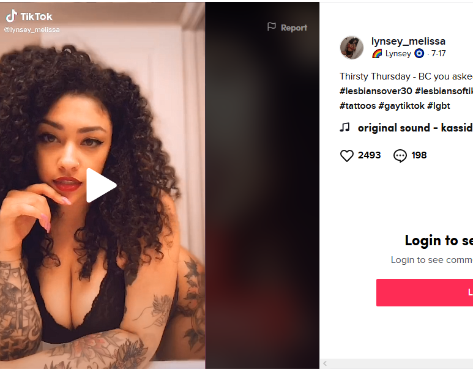The image size is (473, 370).
Task: Click the red Login button
Action: (425, 292)
